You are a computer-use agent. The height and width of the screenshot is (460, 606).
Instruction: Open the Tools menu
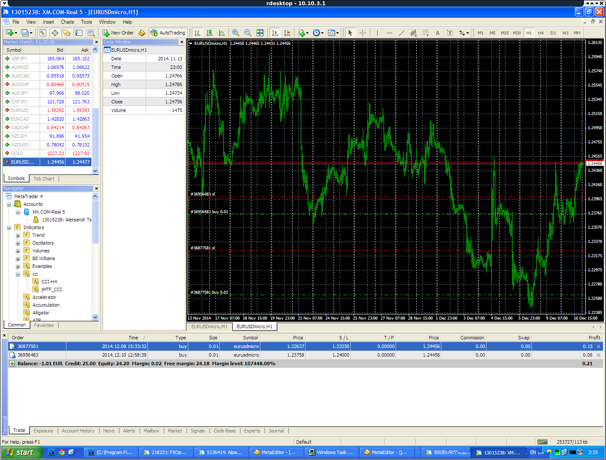(87, 22)
